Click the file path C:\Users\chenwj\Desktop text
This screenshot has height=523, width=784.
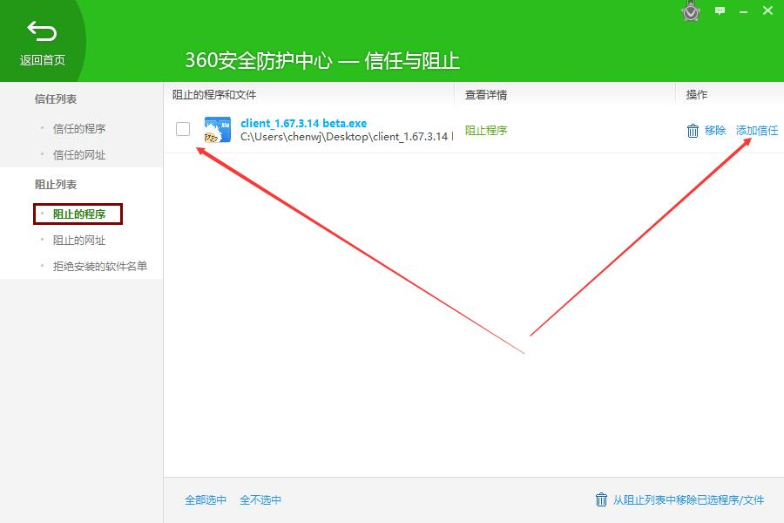(x=347, y=137)
